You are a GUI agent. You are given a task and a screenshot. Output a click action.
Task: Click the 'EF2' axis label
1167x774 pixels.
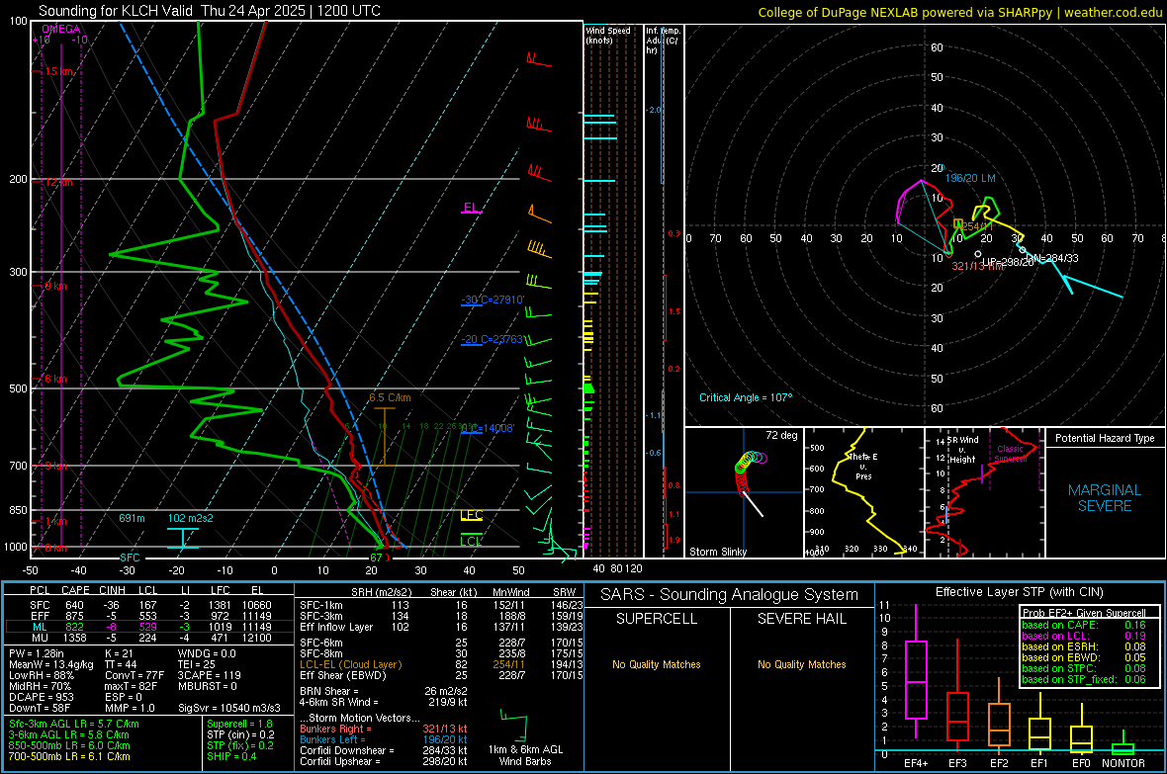tap(999, 763)
